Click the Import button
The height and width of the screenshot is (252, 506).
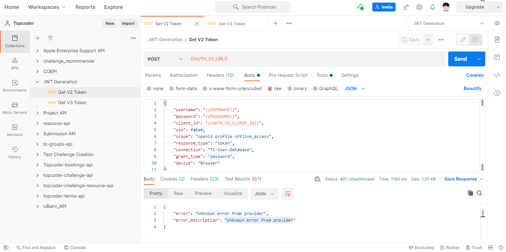[128, 23]
